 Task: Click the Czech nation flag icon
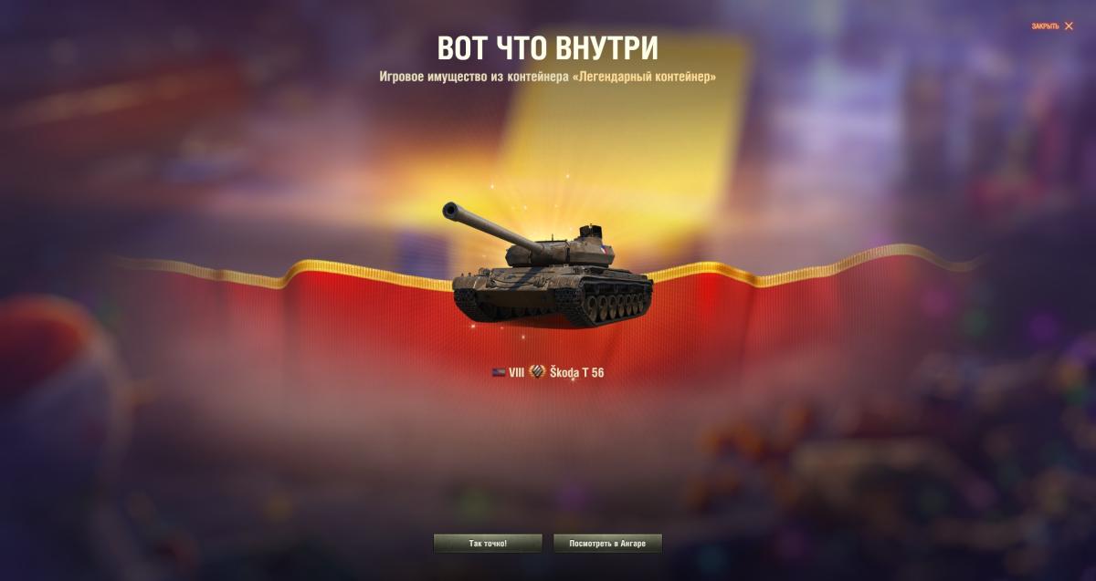click(498, 372)
